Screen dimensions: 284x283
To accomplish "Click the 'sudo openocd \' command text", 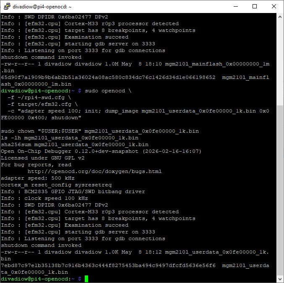I will tap(108, 91).
